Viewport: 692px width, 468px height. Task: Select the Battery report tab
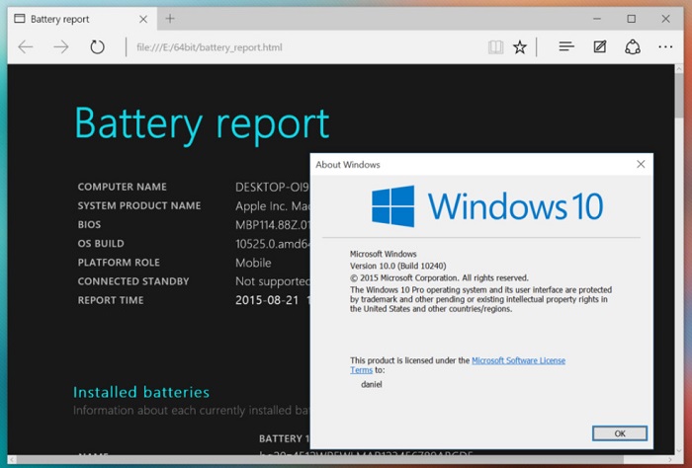pyautogui.click(x=82, y=19)
